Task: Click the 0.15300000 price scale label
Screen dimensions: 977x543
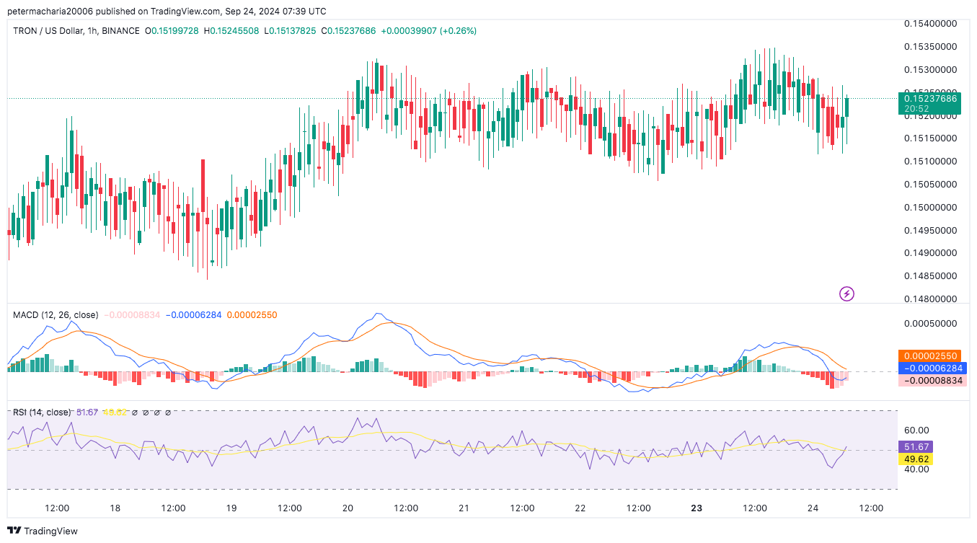Action: (x=930, y=70)
